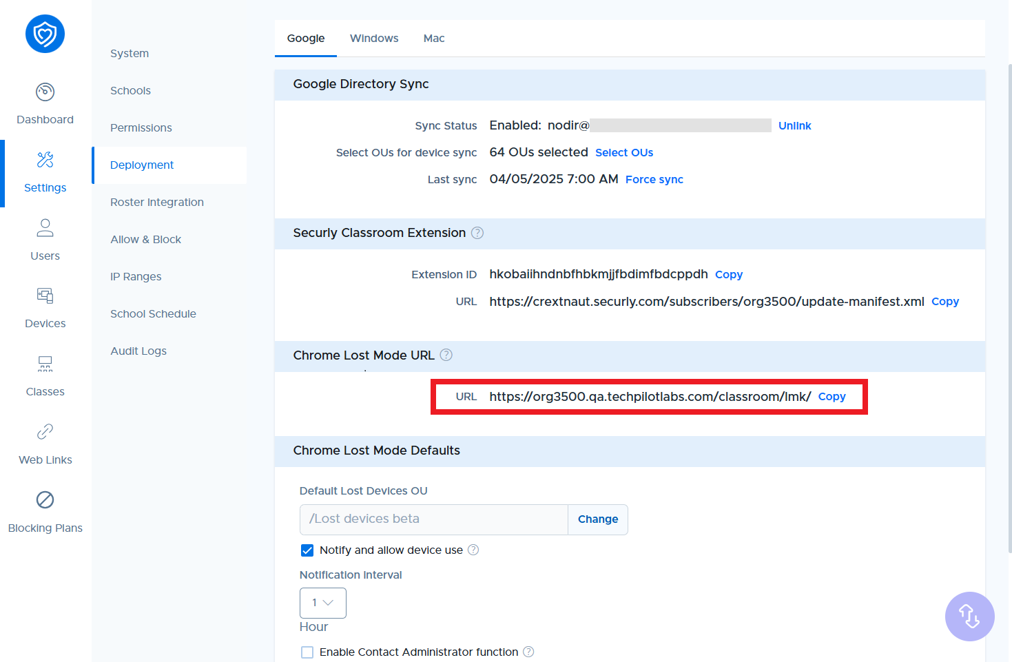Switch to the Windows tab
Screen dimensions: 1012x662
374,39
